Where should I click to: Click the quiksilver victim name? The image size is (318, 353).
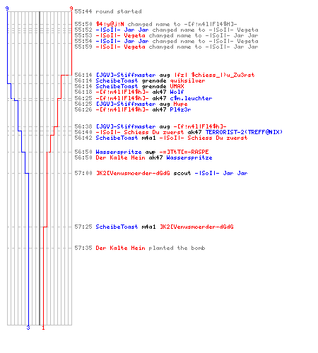tap(187, 80)
